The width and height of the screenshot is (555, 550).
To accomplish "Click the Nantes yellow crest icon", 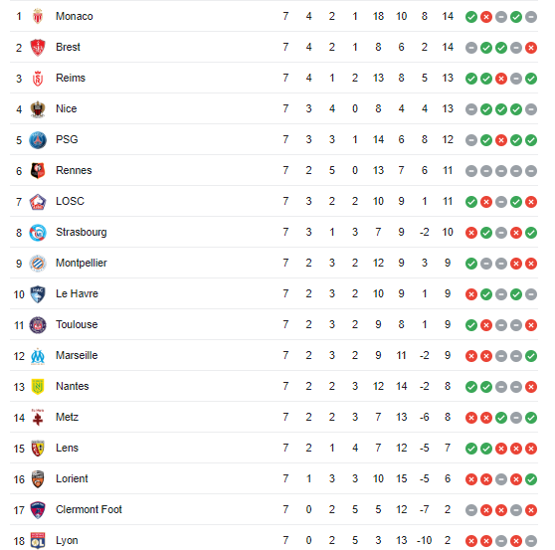I will click(38, 387).
